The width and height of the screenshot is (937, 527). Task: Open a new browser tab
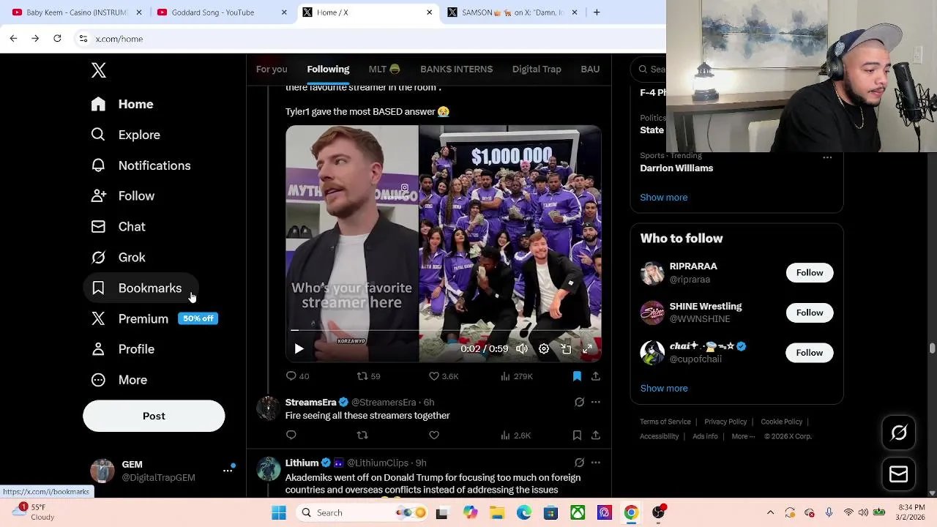[x=597, y=12]
